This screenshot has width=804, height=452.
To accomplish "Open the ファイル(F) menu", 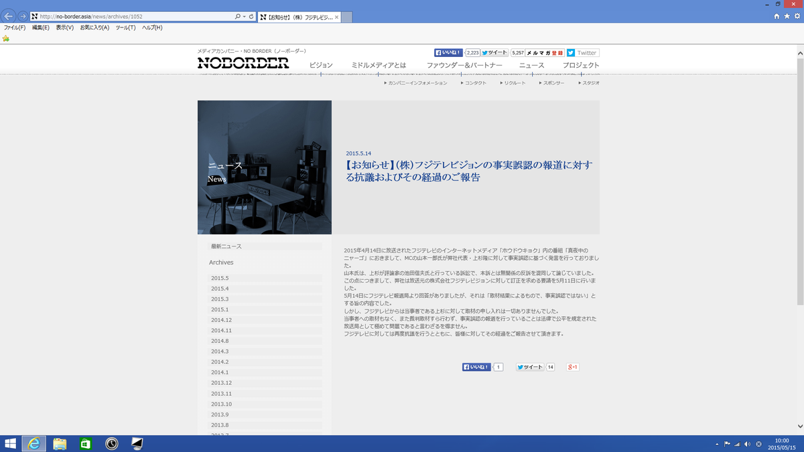I will pyautogui.click(x=15, y=27).
